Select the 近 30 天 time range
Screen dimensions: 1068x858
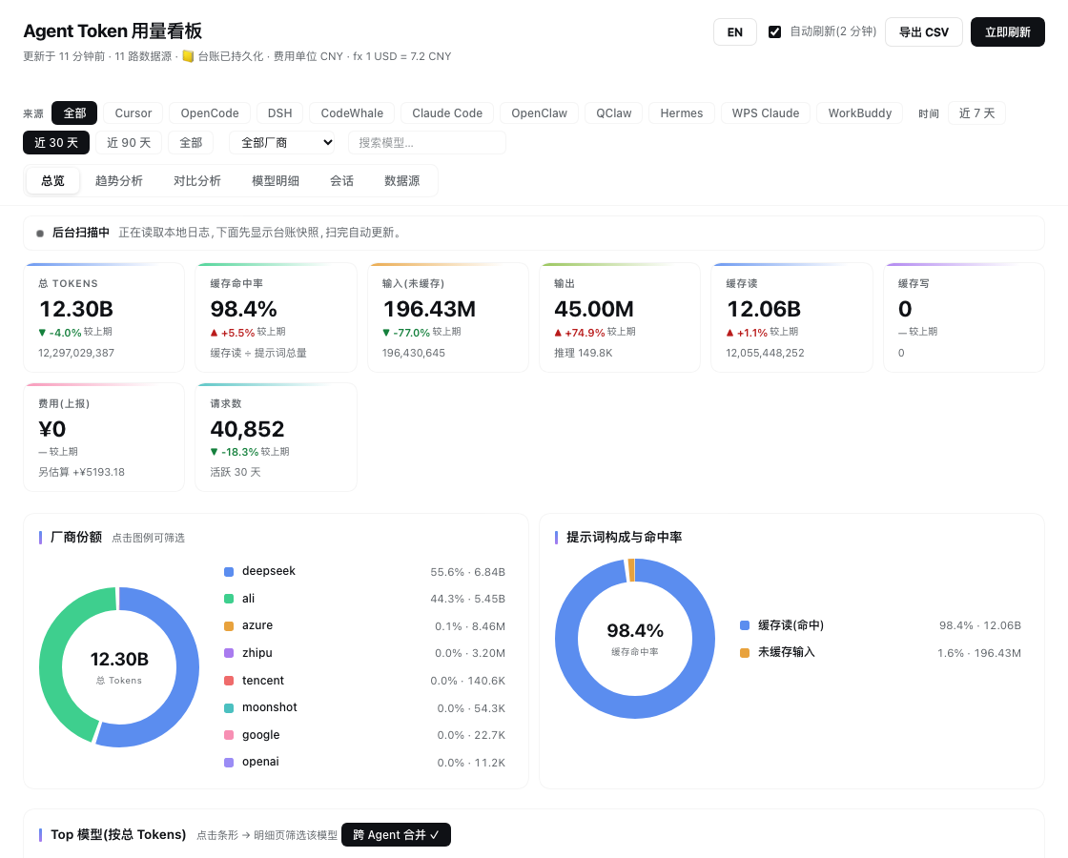(56, 142)
